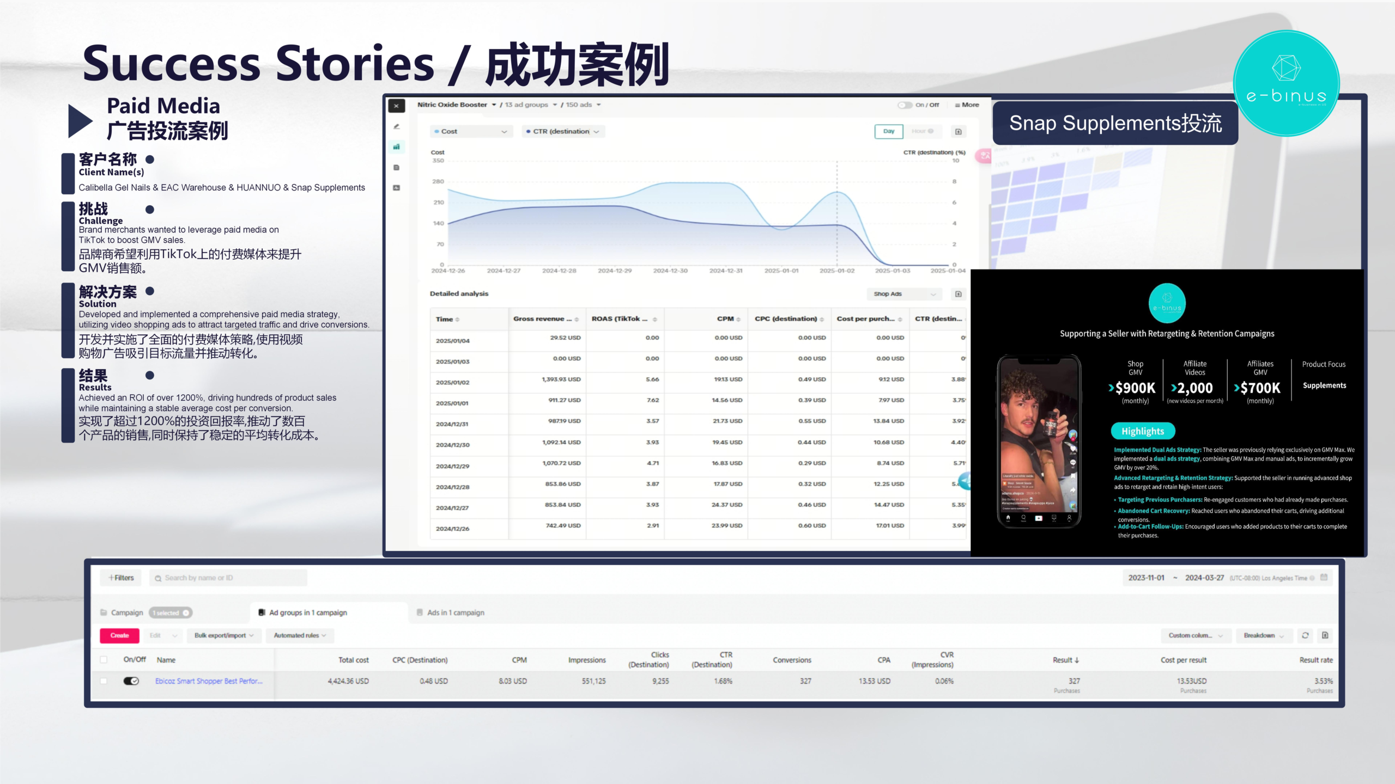Click the image creative sidebar icon
Image resolution: width=1395 pixels, height=784 pixels.
[x=397, y=188]
